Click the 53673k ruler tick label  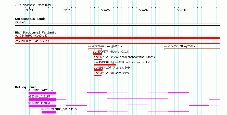coord(144,10)
